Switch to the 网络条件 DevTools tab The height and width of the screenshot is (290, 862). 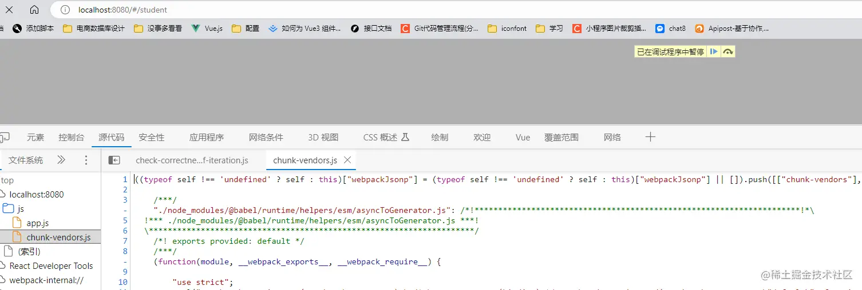click(x=266, y=137)
